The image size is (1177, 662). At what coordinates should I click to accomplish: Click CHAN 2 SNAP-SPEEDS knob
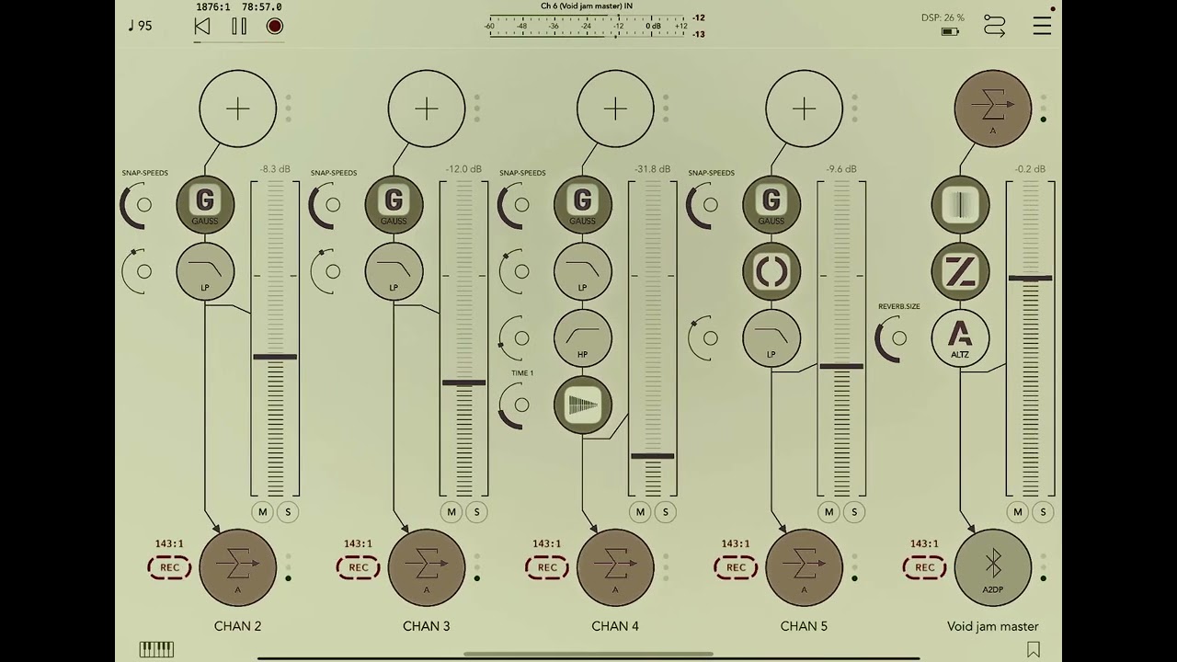pos(139,205)
